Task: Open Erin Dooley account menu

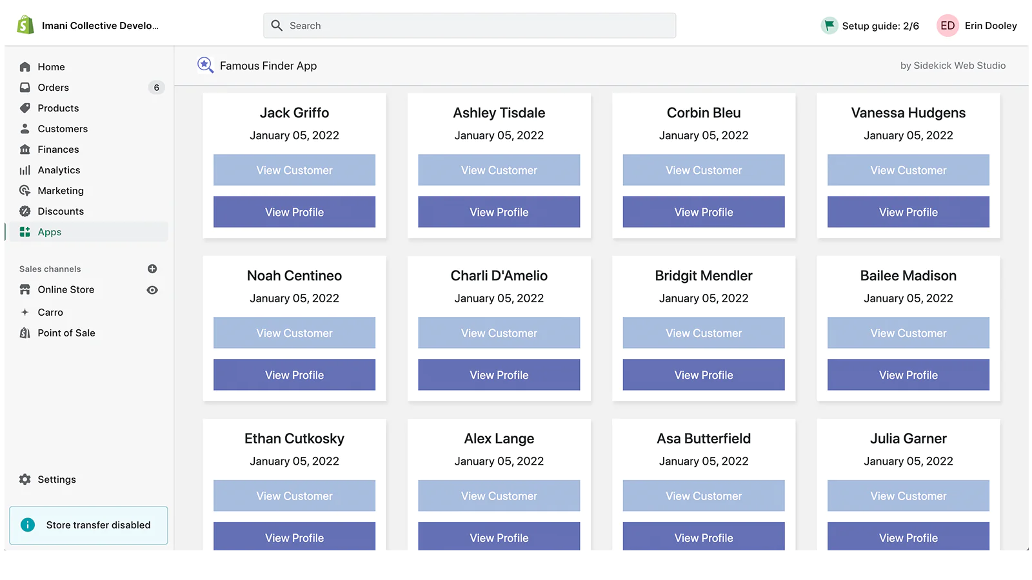Action: pyautogui.click(x=990, y=26)
